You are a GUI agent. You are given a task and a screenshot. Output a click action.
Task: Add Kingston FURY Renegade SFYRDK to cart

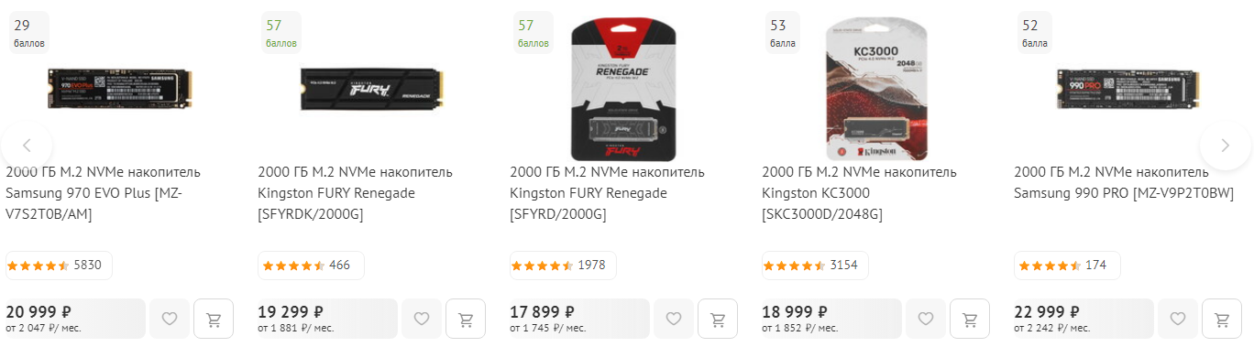coord(466,319)
